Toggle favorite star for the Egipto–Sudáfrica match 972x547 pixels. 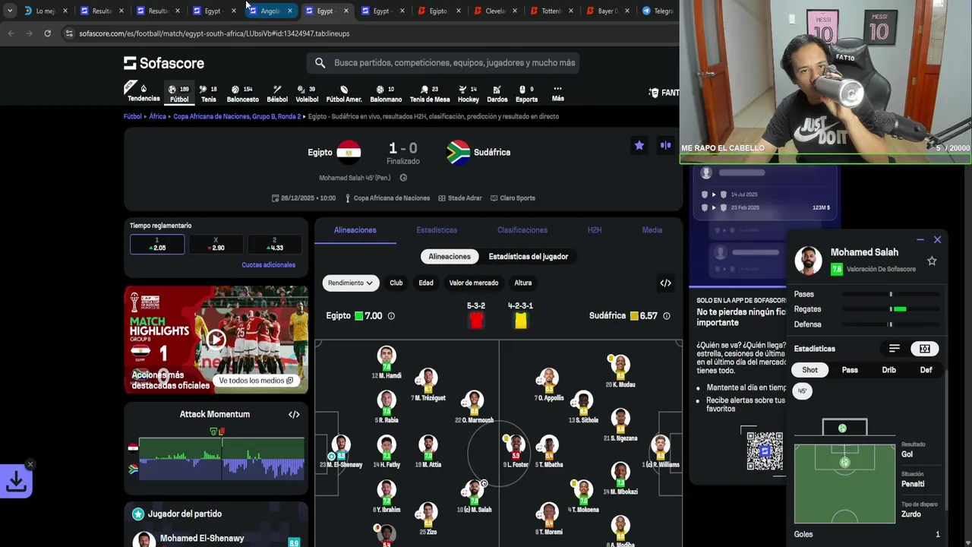[x=639, y=145]
